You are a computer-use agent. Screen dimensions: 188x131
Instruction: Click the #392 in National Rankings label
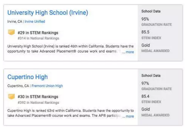point(38,102)
